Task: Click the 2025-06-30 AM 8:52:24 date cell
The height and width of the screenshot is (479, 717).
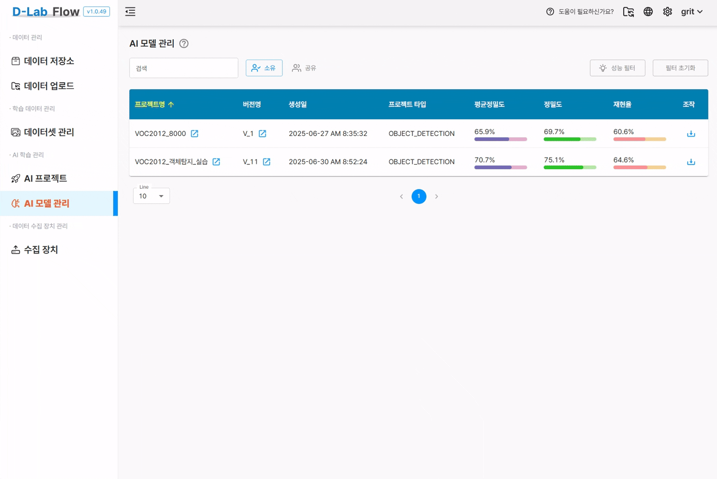Action: tap(328, 161)
